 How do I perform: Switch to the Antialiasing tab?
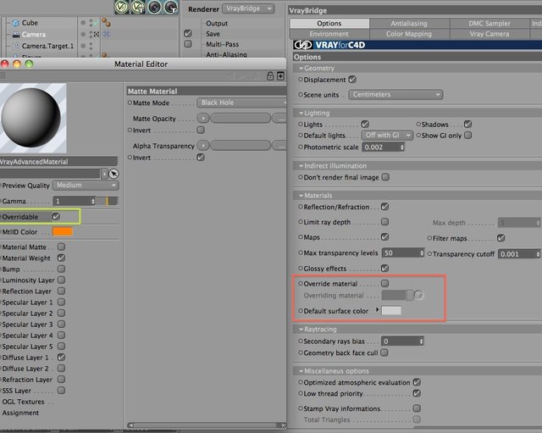click(x=409, y=23)
